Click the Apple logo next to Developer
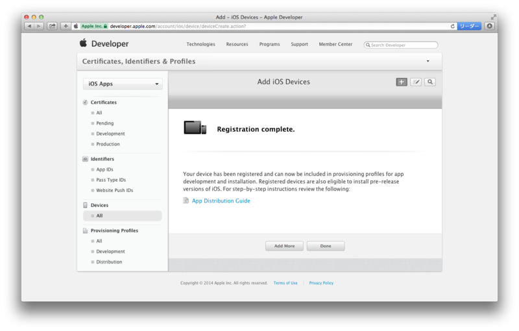Viewport: 519px width, 331px height. (x=83, y=43)
